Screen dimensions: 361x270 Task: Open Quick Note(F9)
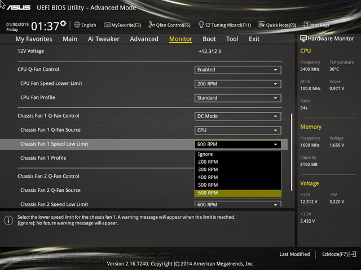278,25
